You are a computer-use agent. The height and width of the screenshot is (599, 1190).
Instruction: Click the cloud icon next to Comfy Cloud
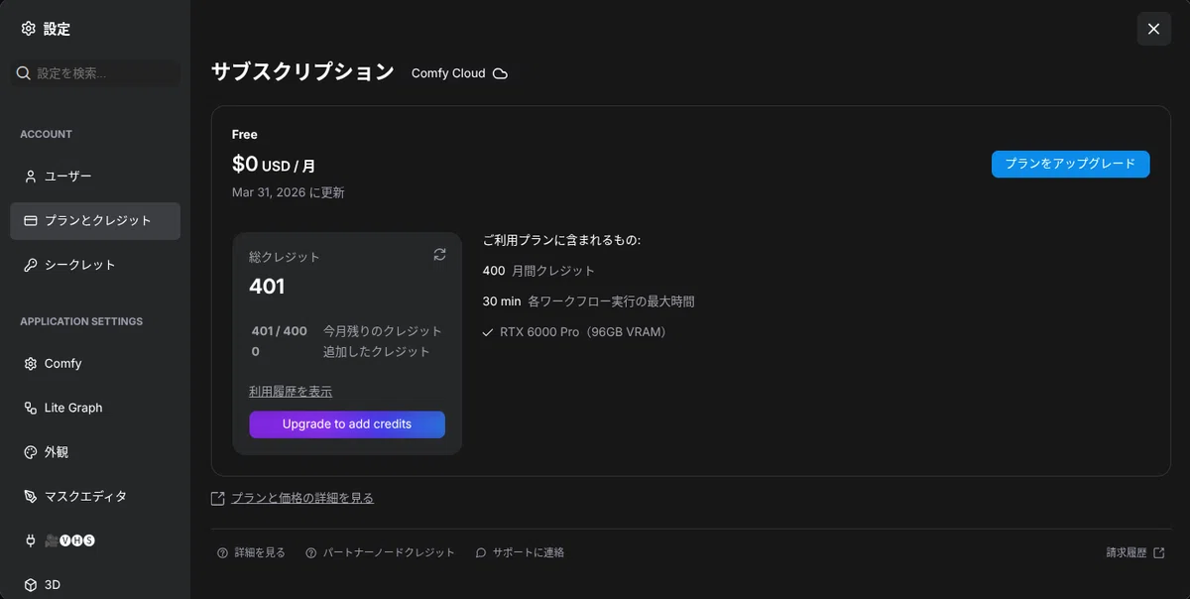click(501, 73)
